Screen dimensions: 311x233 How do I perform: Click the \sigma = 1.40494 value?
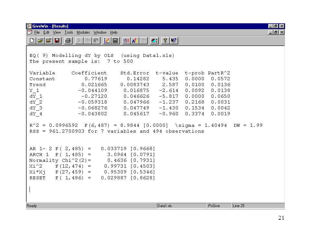(x=201, y=126)
